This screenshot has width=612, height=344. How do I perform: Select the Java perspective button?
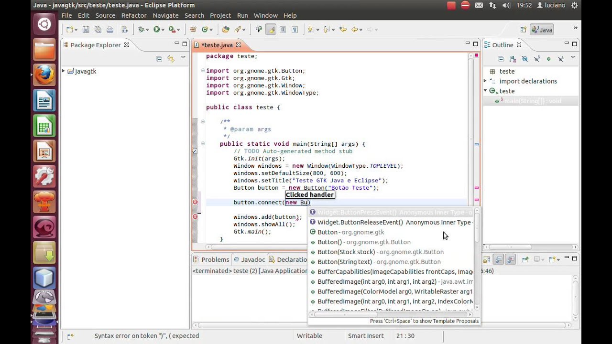(x=542, y=30)
